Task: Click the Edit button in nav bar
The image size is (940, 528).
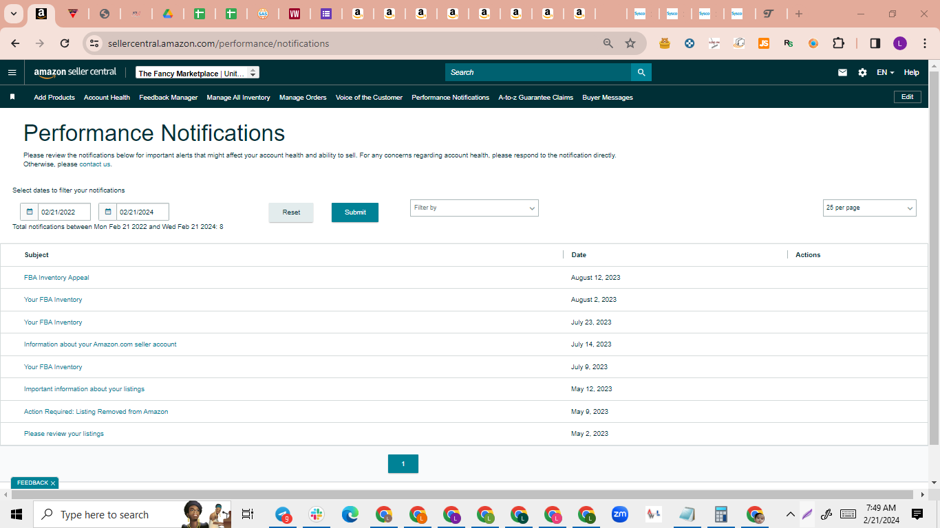Action: point(907,97)
